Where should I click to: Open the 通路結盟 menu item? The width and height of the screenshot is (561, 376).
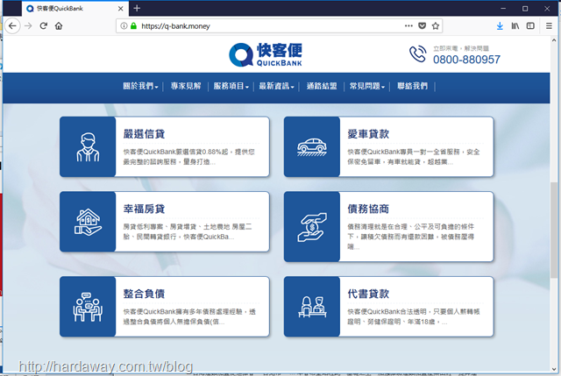coord(322,86)
